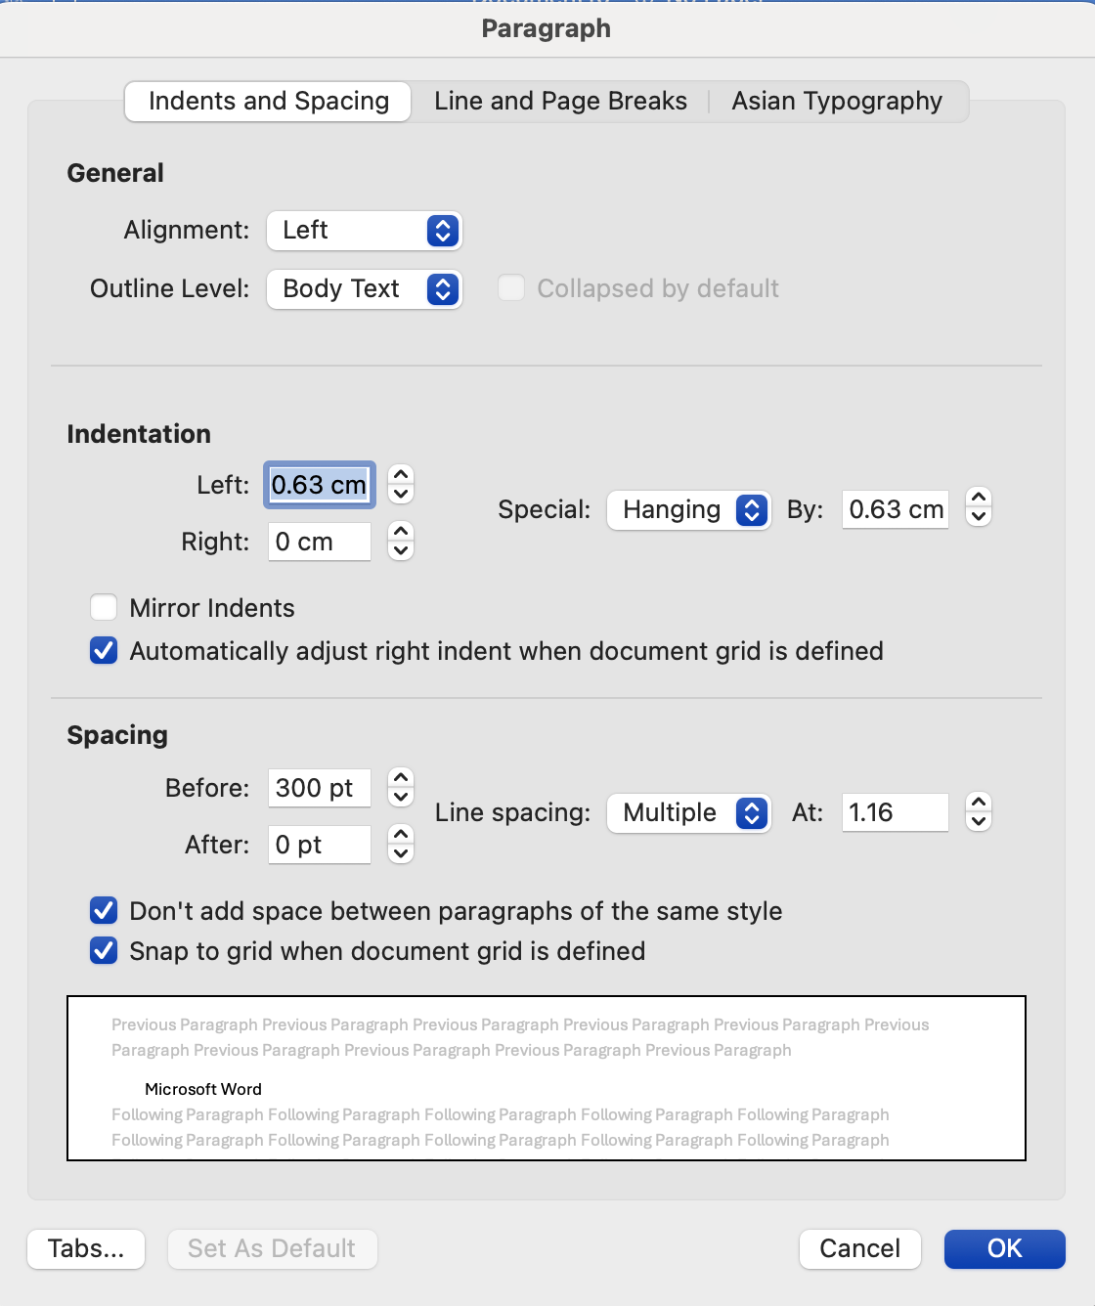This screenshot has width=1095, height=1306.
Task: Decrease the Right indentation stepper down arrow
Action: click(401, 550)
